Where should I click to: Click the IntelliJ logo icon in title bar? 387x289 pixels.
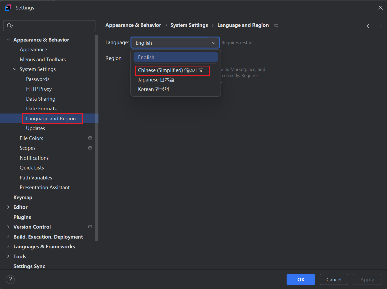tap(8, 8)
